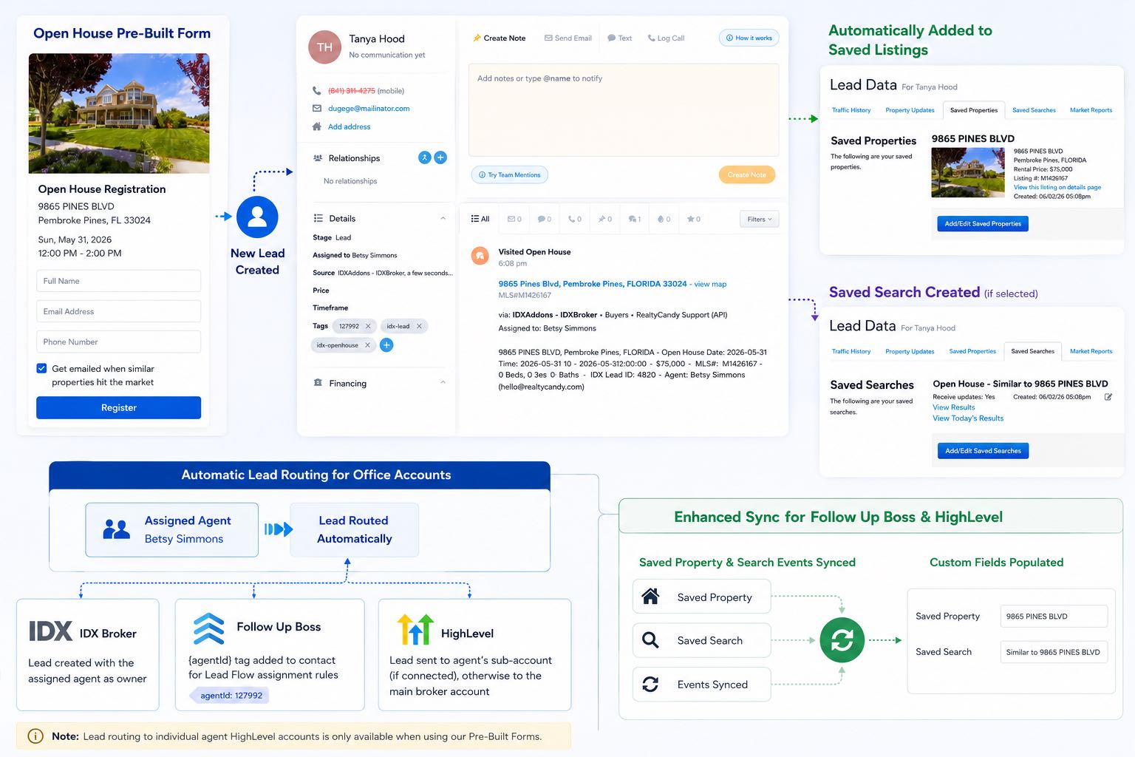
Task: Add a relationship with the blue plus icon
Action: (440, 157)
